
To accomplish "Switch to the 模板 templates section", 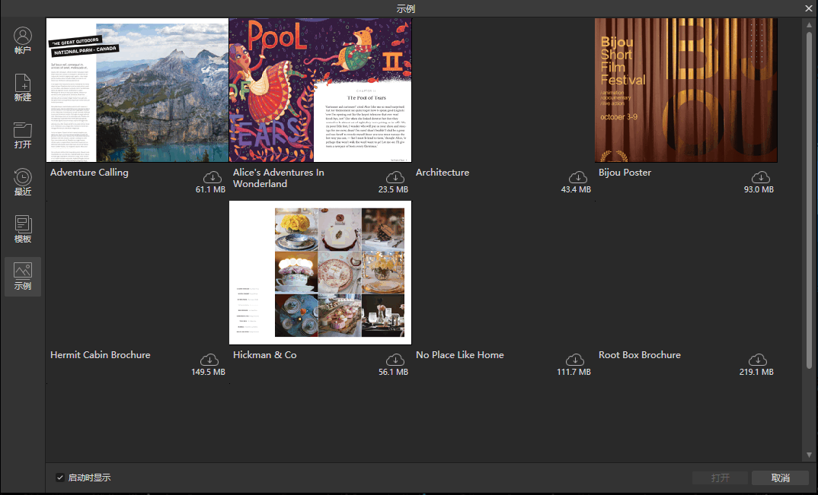I will click(23, 230).
